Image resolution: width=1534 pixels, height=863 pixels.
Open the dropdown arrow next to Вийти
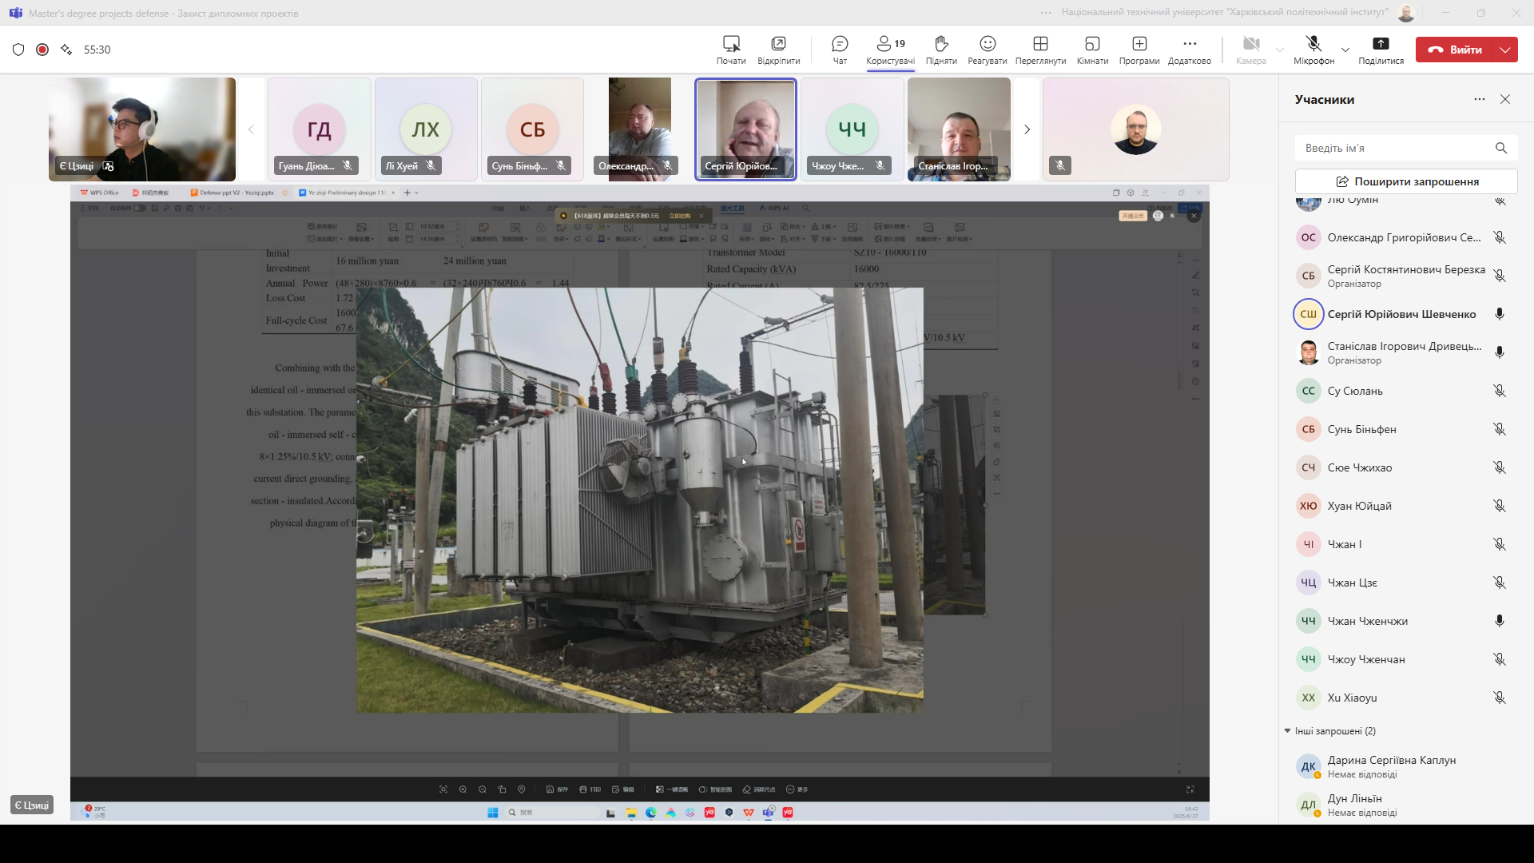coord(1505,50)
